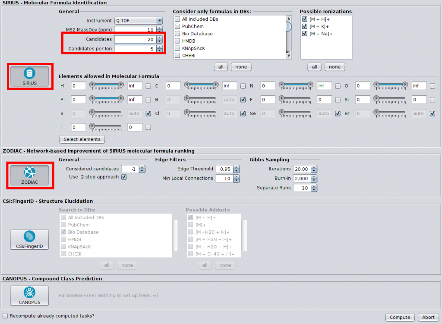The width and height of the screenshot is (442, 324).
Task: Uncheck the [M + K]+ ionization
Action: [x=305, y=26]
